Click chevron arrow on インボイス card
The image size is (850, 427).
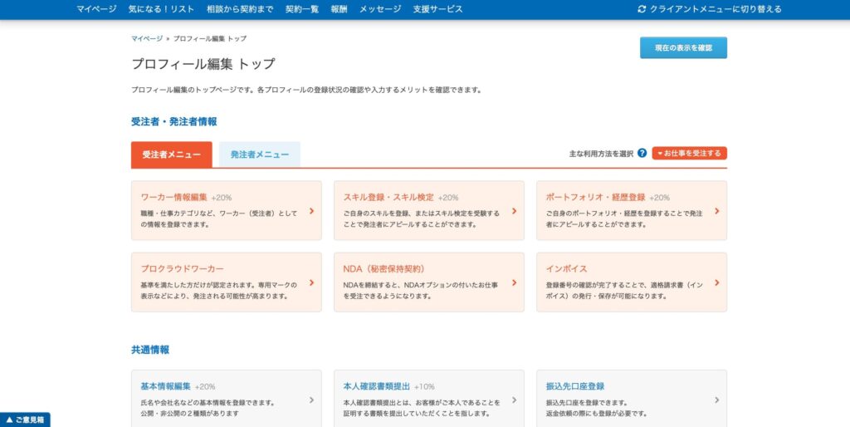click(x=716, y=282)
